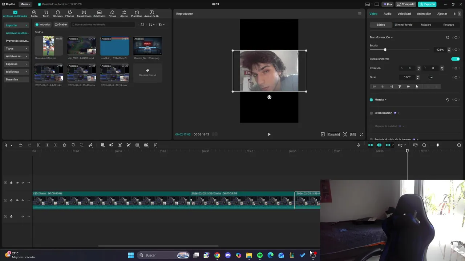Open the Avatar de IA panel
465x261 pixels.
[x=151, y=14]
